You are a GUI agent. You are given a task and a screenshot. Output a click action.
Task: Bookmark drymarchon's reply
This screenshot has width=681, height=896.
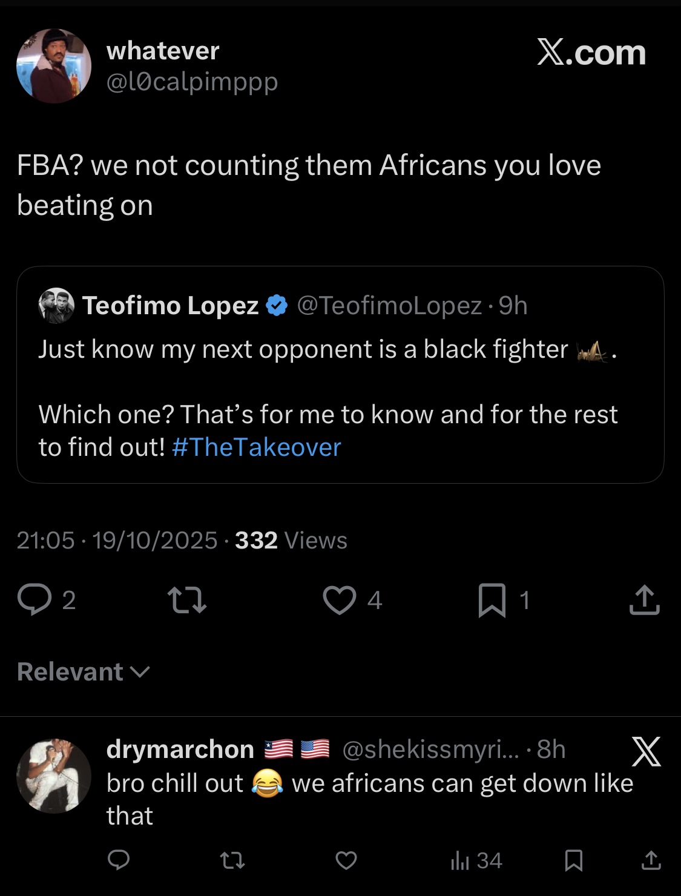574,860
